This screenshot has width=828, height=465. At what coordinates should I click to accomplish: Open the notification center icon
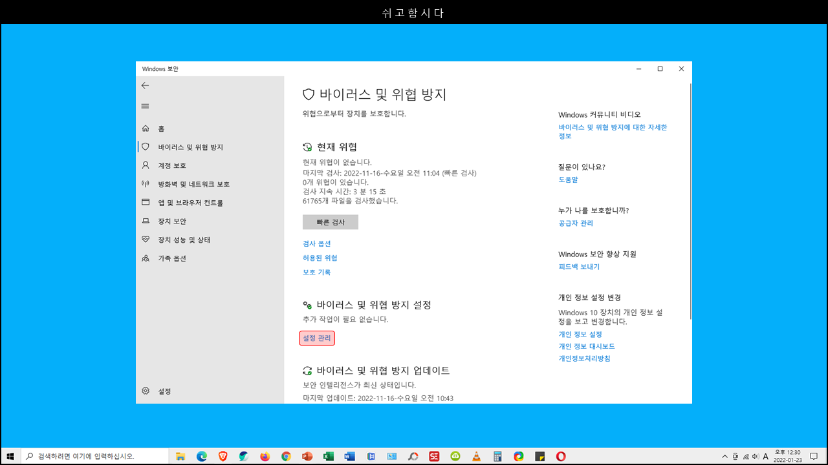tap(814, 456)
